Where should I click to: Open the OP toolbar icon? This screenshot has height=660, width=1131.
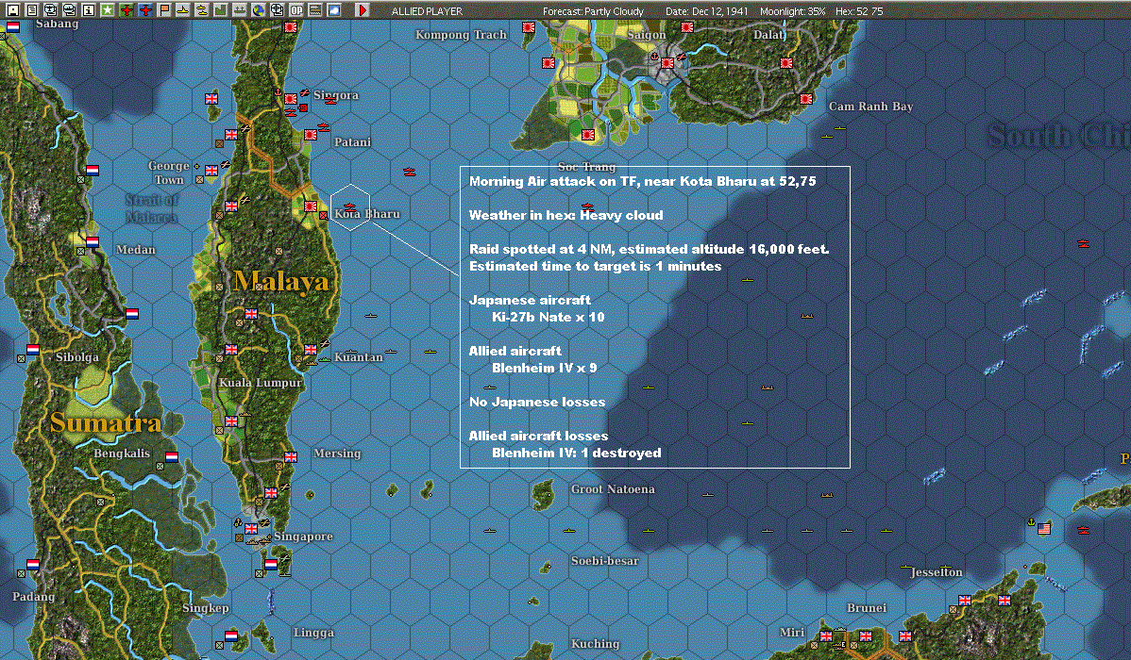point(295,10)
